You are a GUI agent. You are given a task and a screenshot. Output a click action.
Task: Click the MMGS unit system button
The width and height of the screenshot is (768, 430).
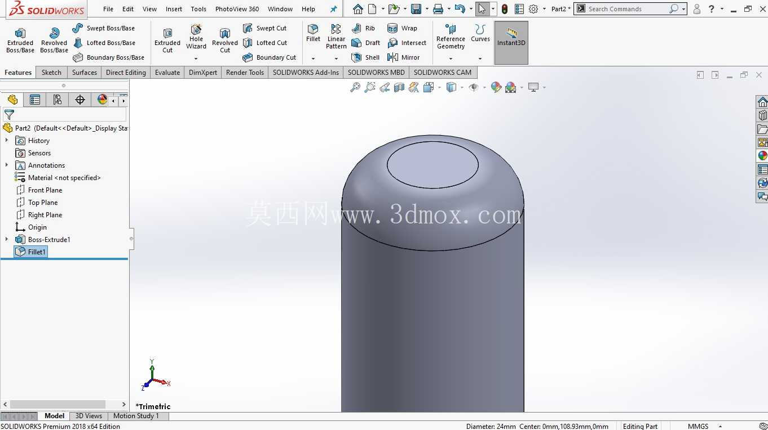coord(698,426)
